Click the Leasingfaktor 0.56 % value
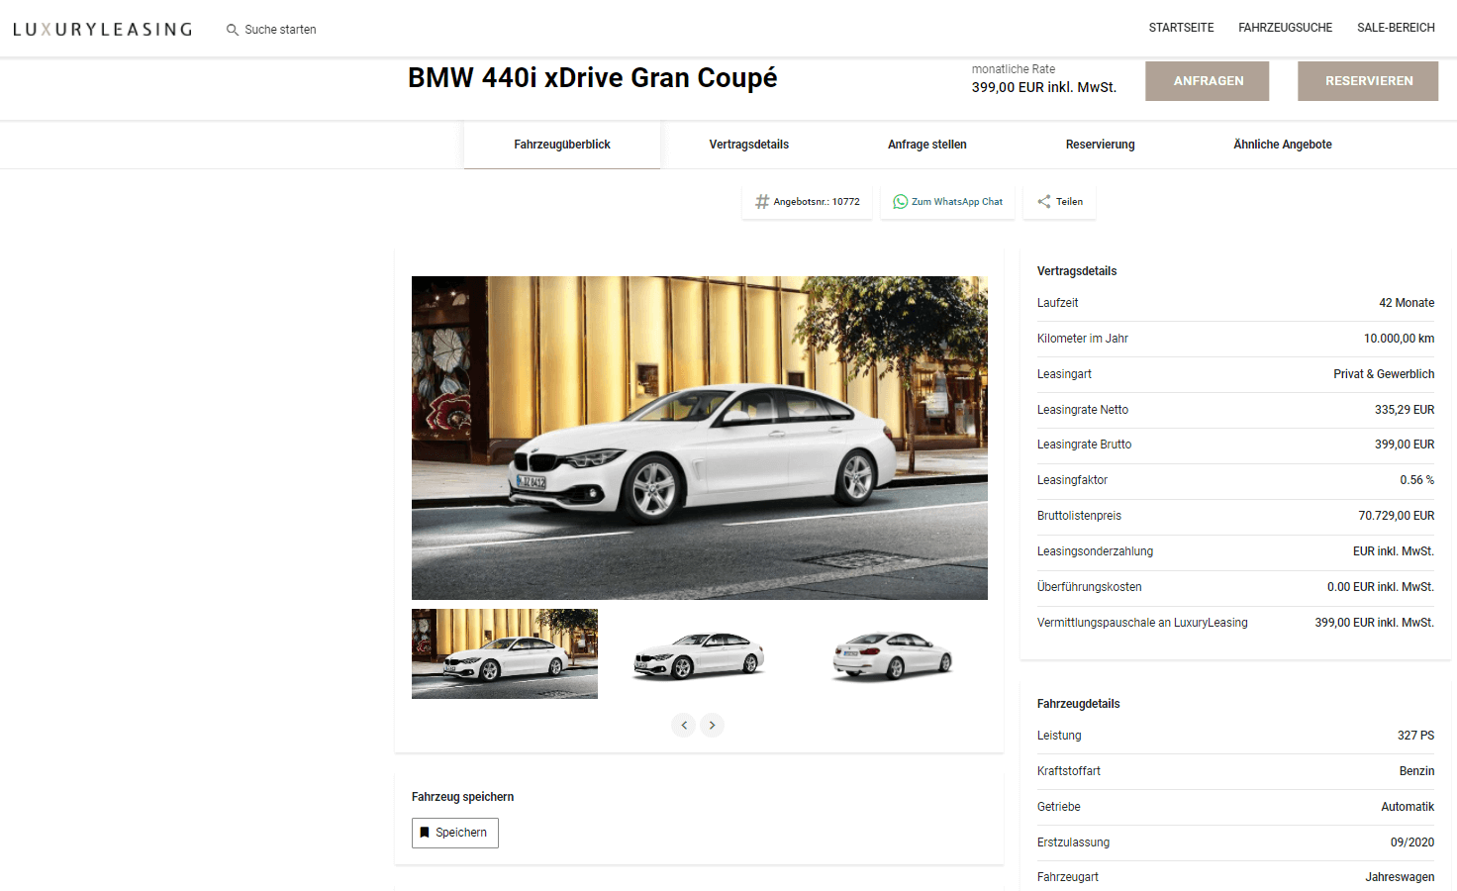Screen dimensions: 1457x891 [1416, 480]
